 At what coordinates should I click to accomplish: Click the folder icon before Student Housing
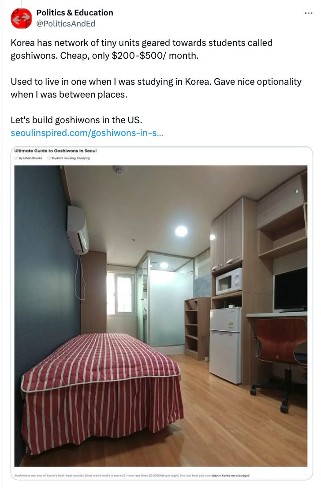pos(49,158)
